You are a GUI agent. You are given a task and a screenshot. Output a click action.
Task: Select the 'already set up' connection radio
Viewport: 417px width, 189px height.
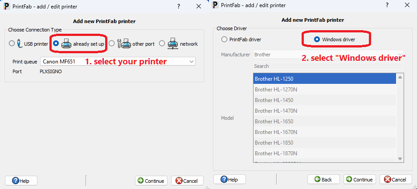point(56,43)
